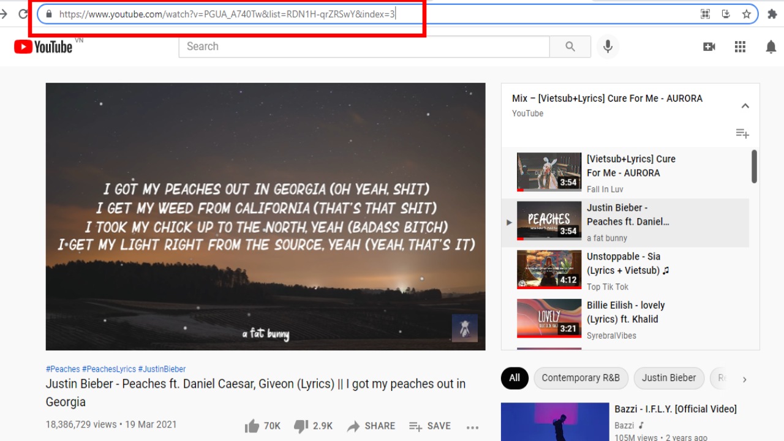Click into the YouTube search field

pos(364,47)
